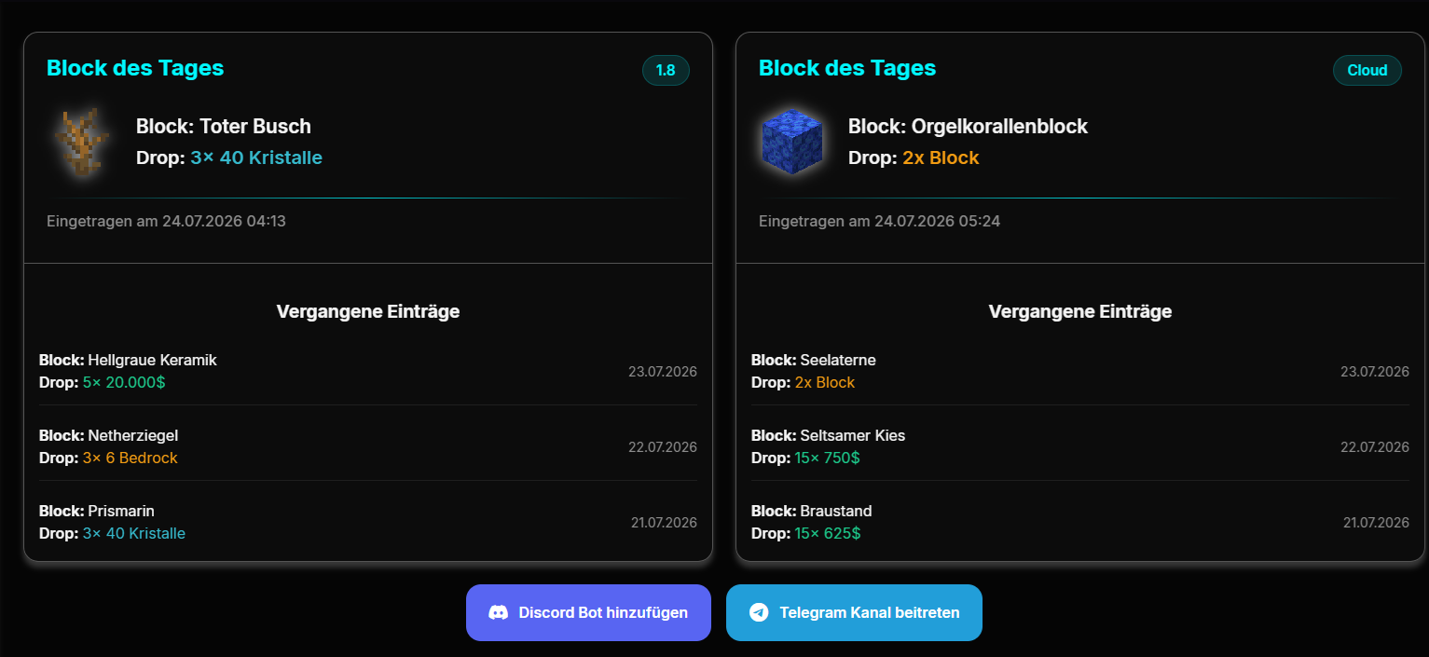
Task: Open the Braustand past entry
Action: [x=1080, y=522]
